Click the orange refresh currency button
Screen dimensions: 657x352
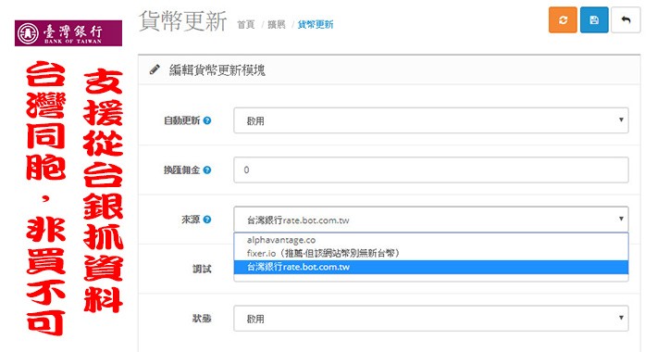pos(563,19)
